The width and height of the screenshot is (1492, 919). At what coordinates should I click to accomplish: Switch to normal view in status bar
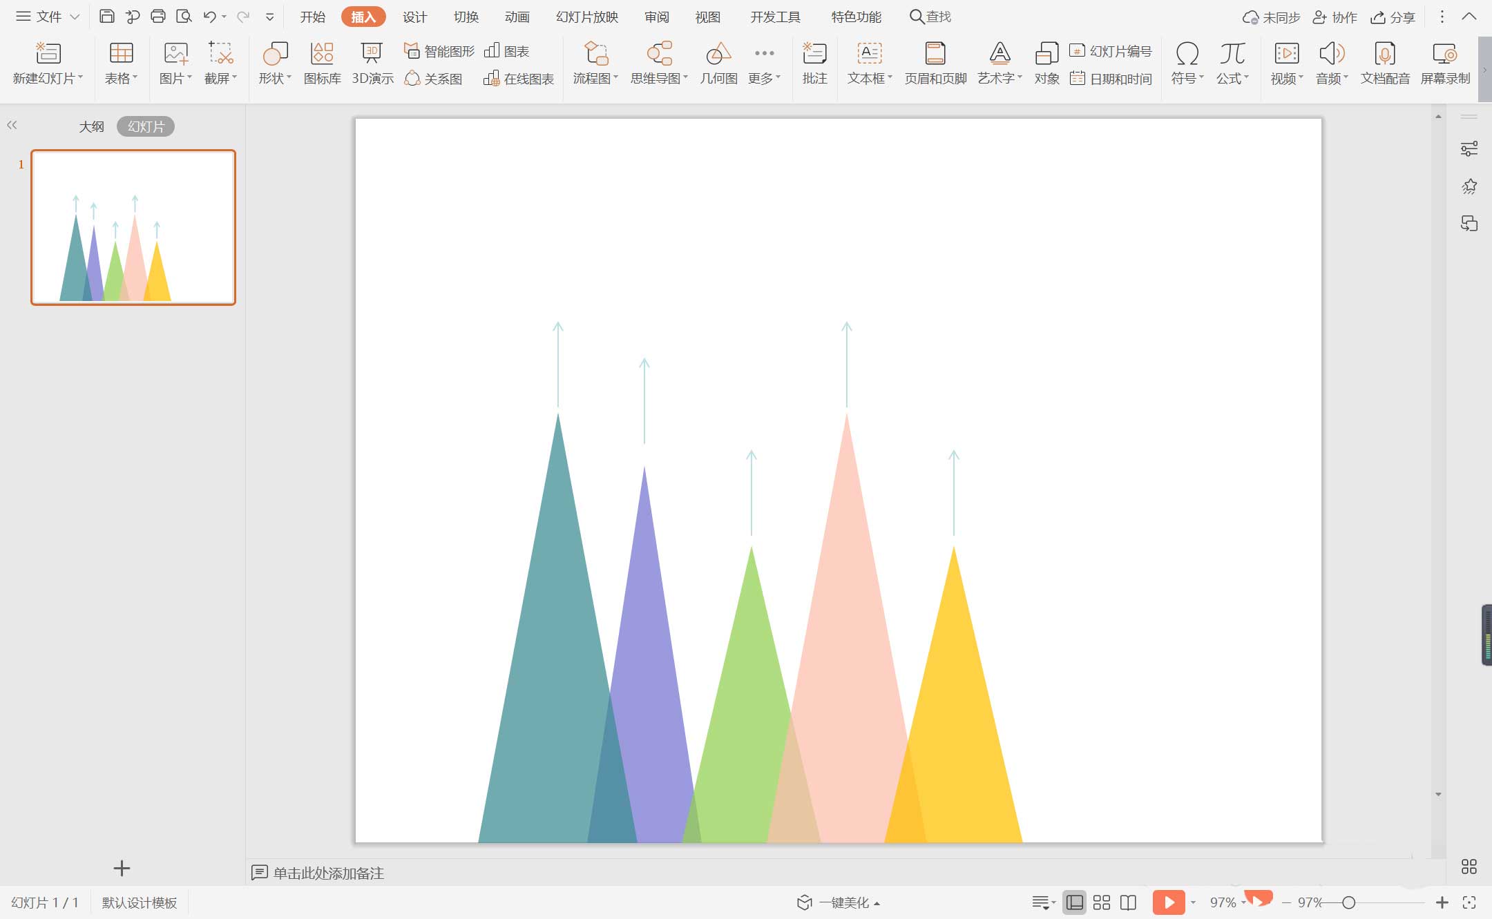(x=1074, y=902)
